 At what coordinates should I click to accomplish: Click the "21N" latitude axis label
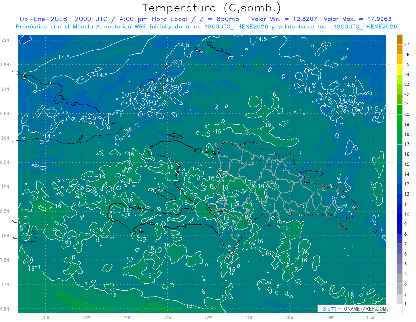pos(6,89)
